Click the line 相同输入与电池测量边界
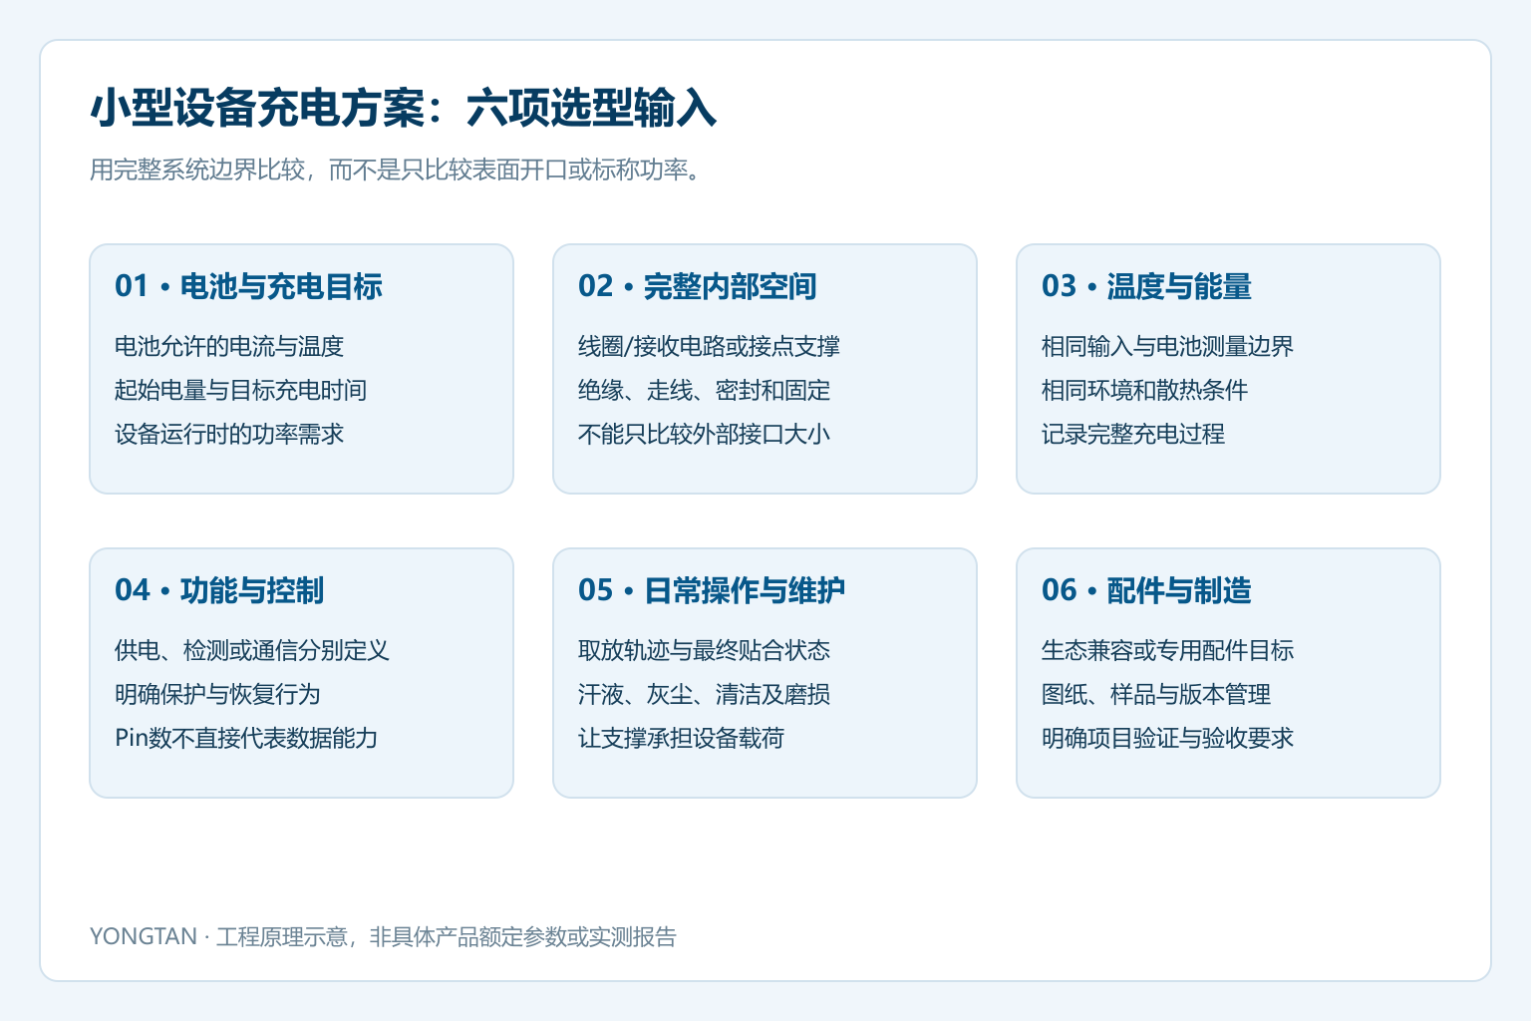 click(1168, 347)
